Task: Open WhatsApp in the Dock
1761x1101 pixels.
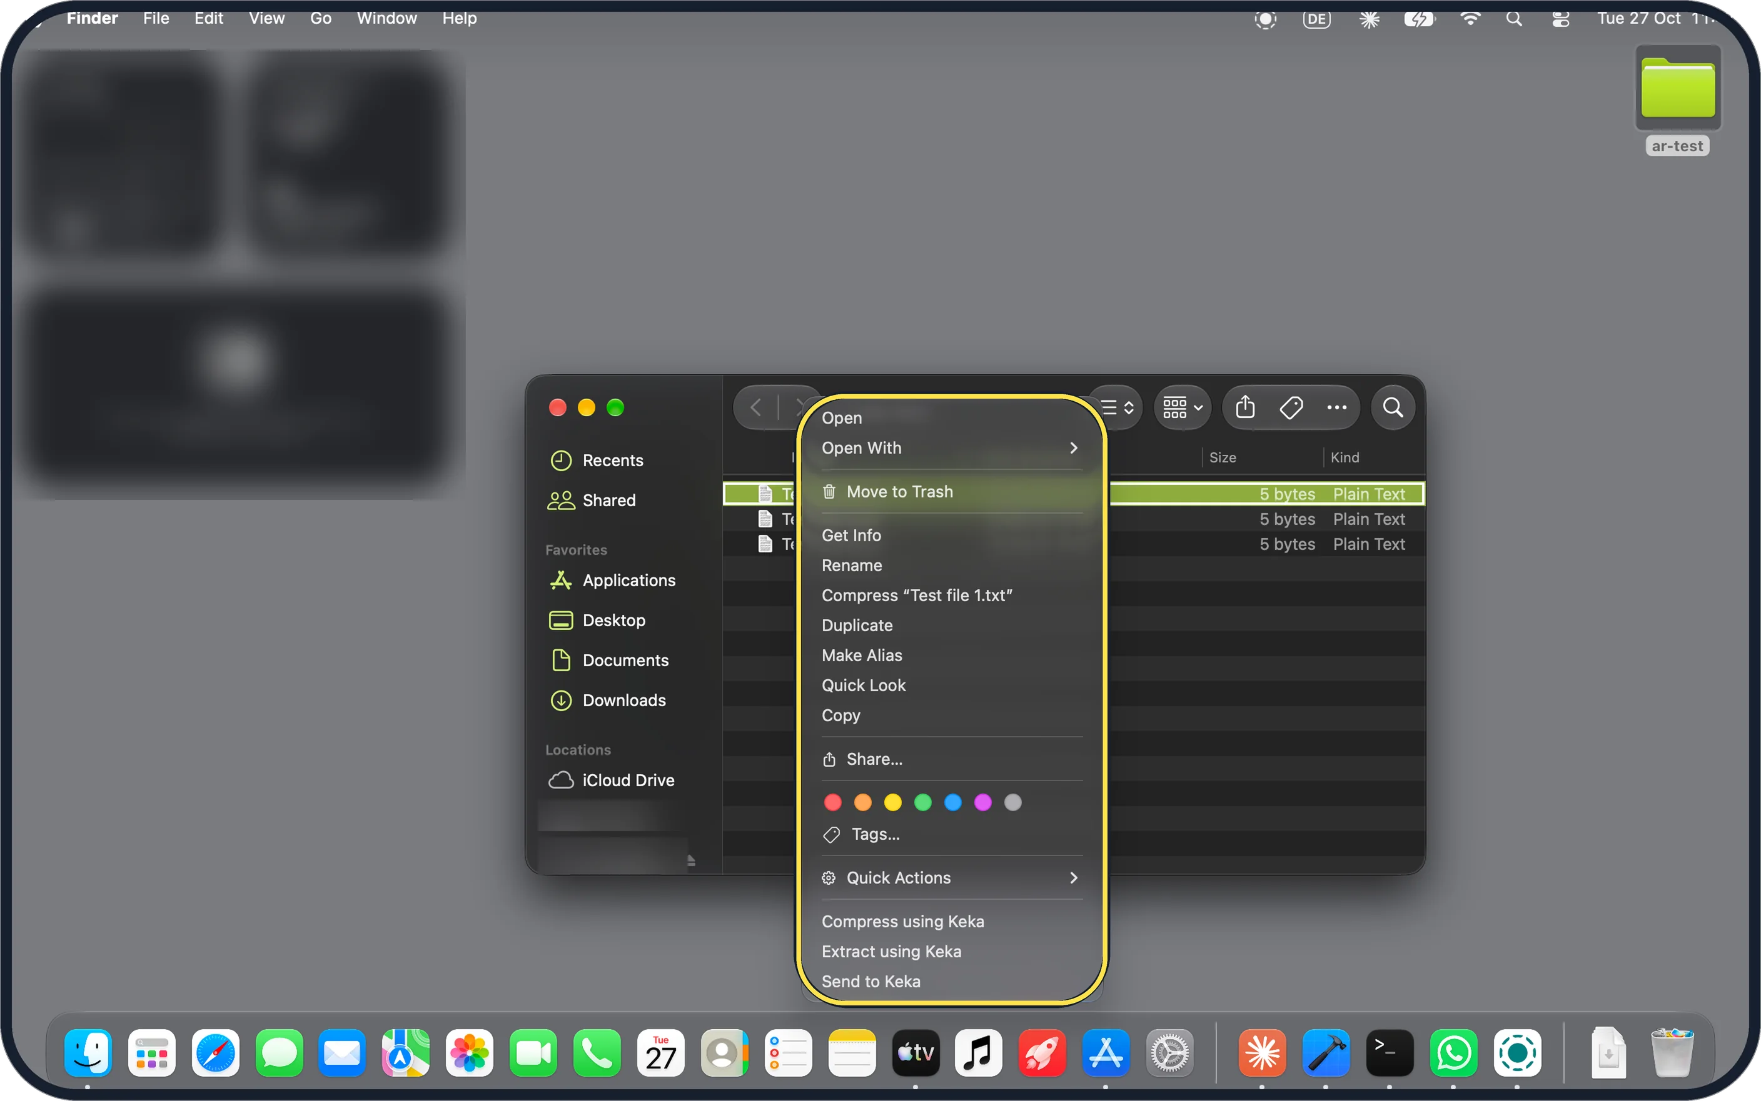Action: (x=1453, y=1052)
